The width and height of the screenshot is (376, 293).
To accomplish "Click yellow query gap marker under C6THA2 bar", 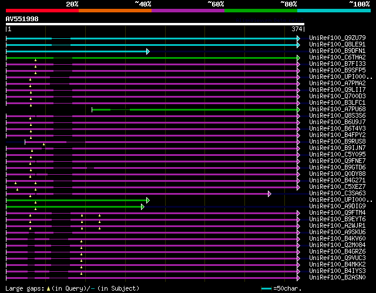I will coord(35,60).
